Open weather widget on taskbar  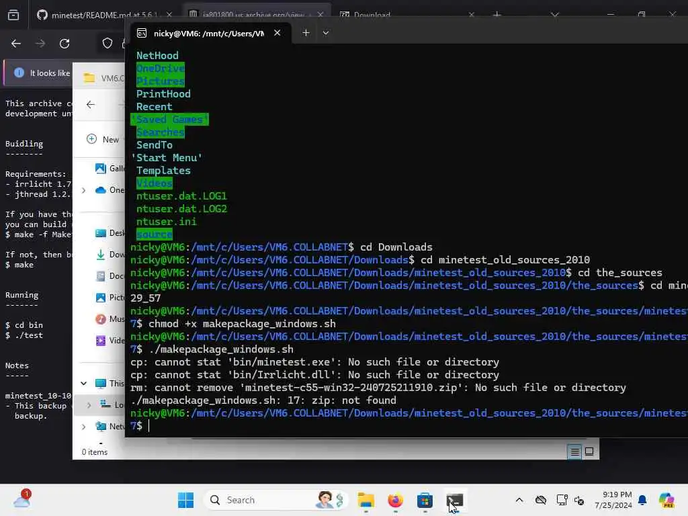click(22, 500)
